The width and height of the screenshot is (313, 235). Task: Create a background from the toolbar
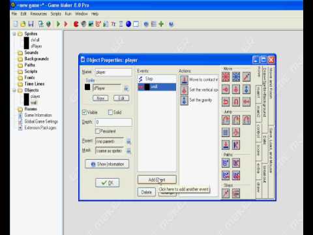click(91, 23)
